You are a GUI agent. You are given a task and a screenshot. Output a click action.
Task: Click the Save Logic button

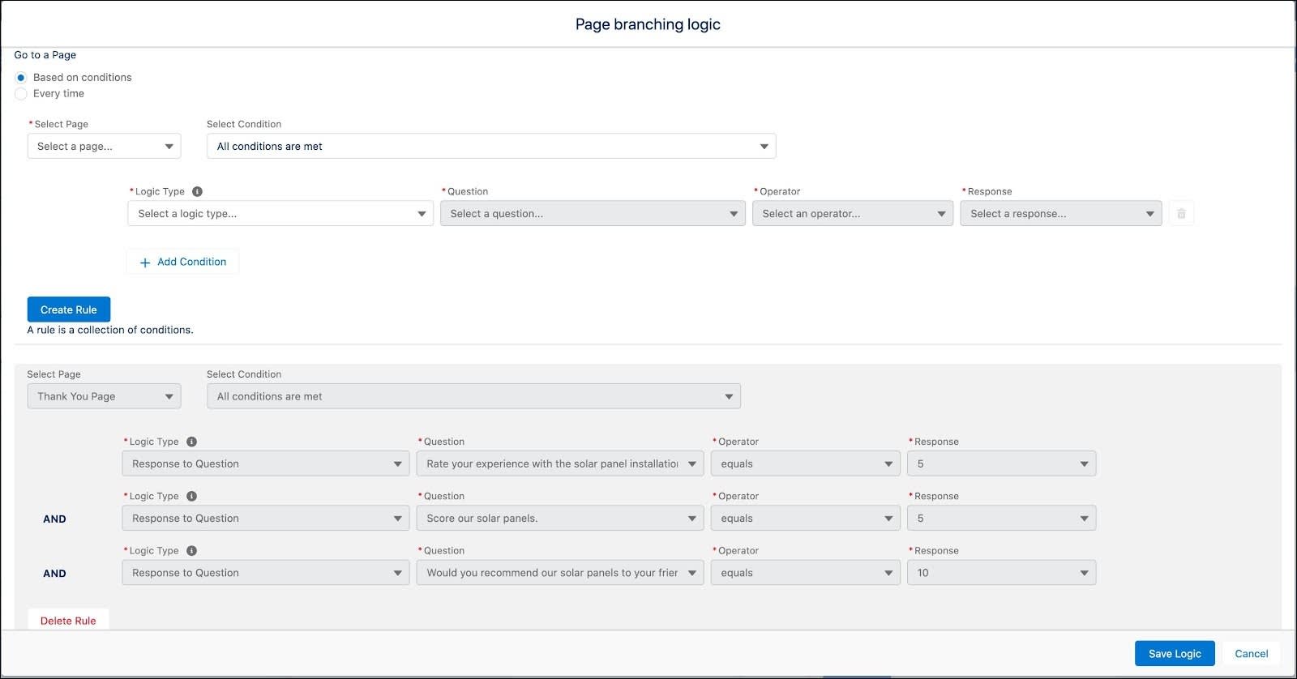click(x=1175, y=654)
